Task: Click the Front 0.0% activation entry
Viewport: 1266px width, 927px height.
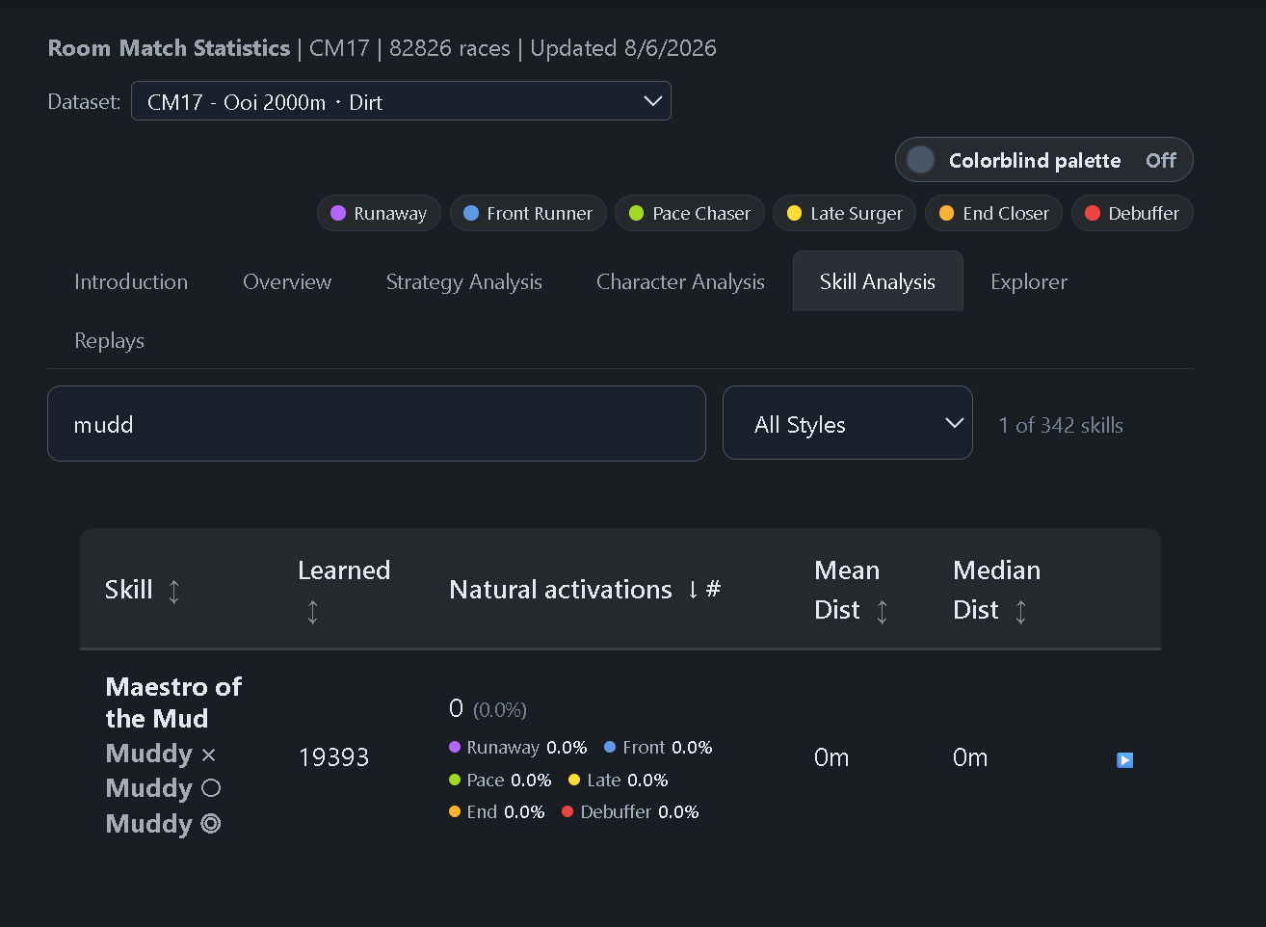Action: (658, 748)
